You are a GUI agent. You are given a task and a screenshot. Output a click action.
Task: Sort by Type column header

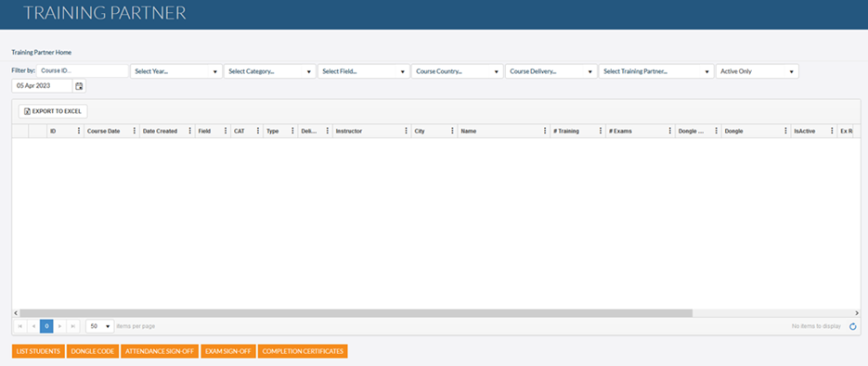click(272, 132)
